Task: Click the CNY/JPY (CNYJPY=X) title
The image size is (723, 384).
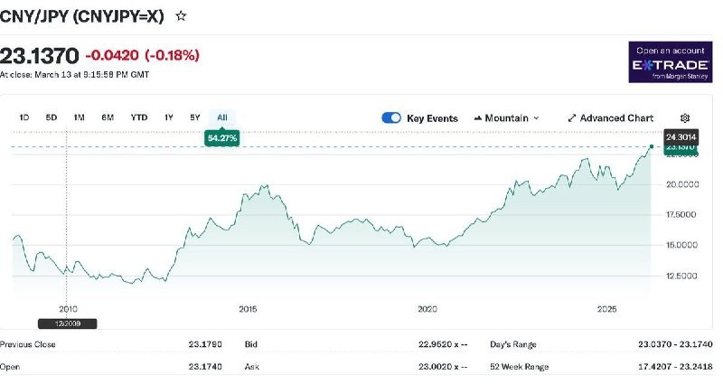Action: [81, 16]
